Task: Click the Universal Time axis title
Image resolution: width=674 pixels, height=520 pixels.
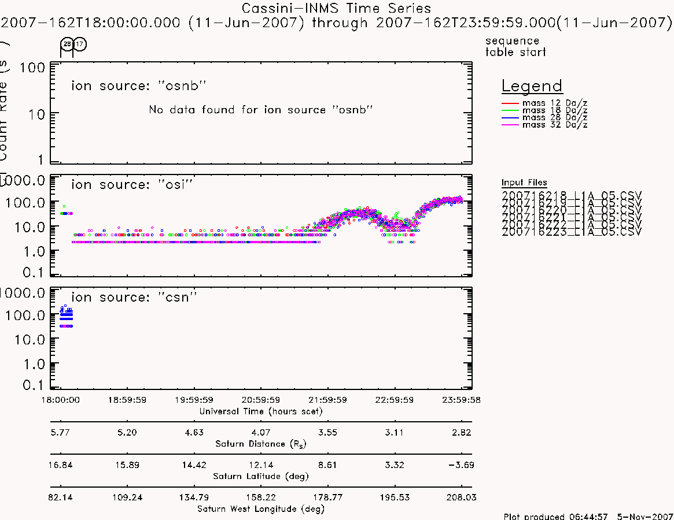Action: (x=260, y=411)
